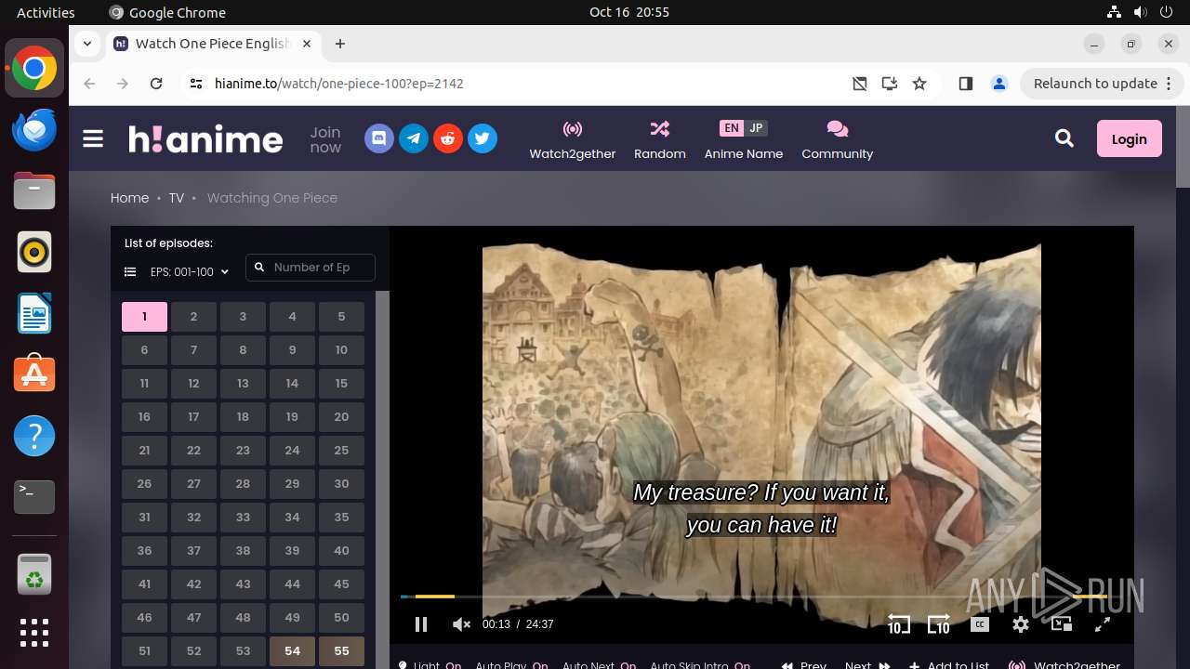Click the address bar URL
Image resolution: width=1190 pixels, height=669 pixels.
click(339, 84)
